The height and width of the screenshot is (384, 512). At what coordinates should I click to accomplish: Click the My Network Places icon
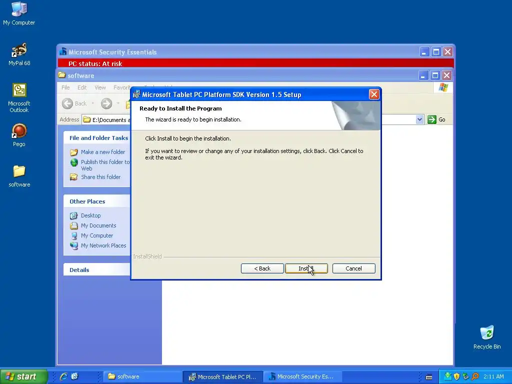(x=74, y=245)
